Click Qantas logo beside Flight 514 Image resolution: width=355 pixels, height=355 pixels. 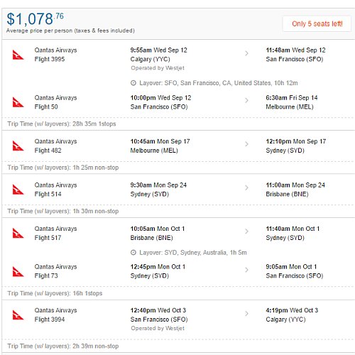point(18,190)
